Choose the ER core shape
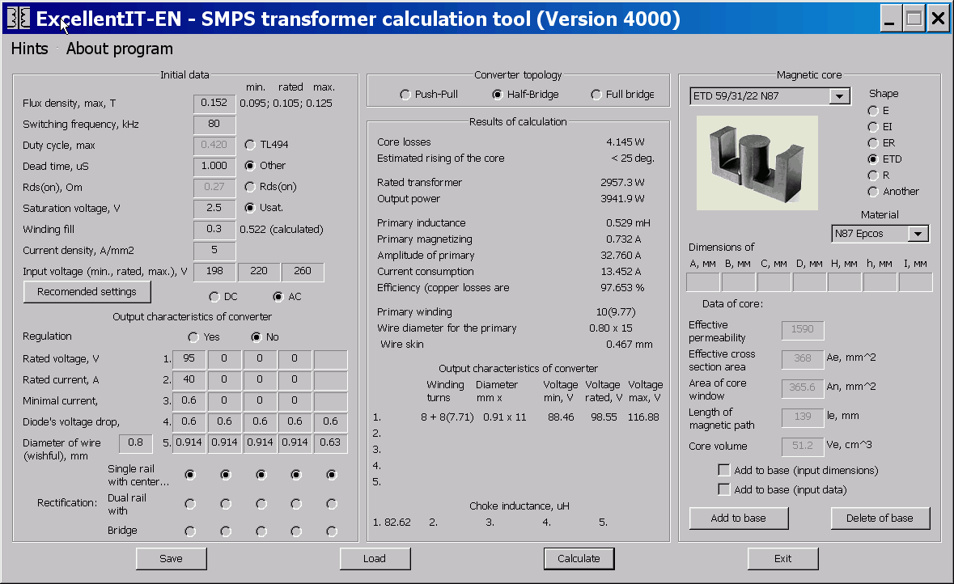Viewport: 954px width, 584px height. (x=882, y=143)
